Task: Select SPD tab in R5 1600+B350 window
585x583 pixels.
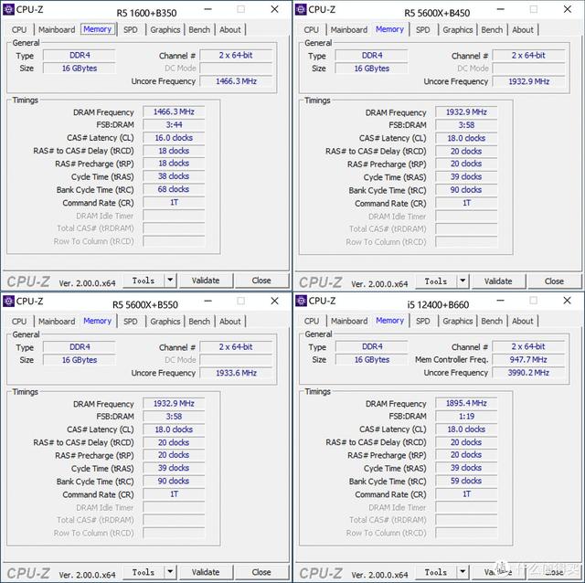Action: tap(130, 30)
